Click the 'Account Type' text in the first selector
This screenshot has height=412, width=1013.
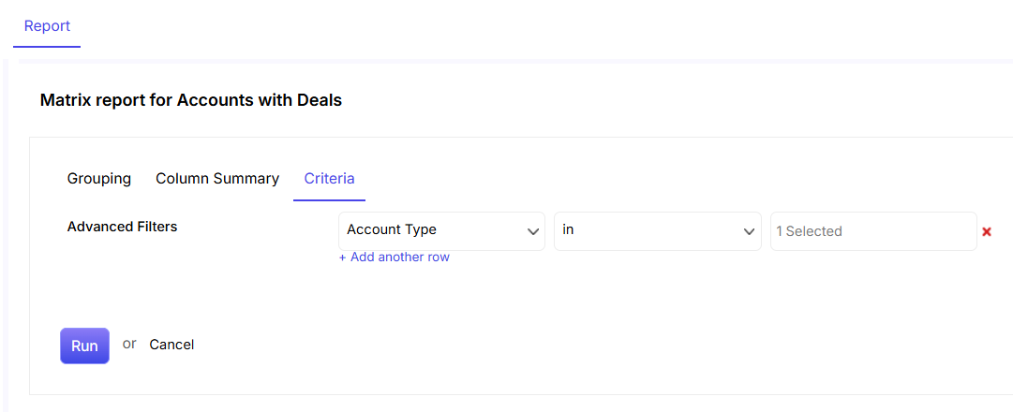392,230
